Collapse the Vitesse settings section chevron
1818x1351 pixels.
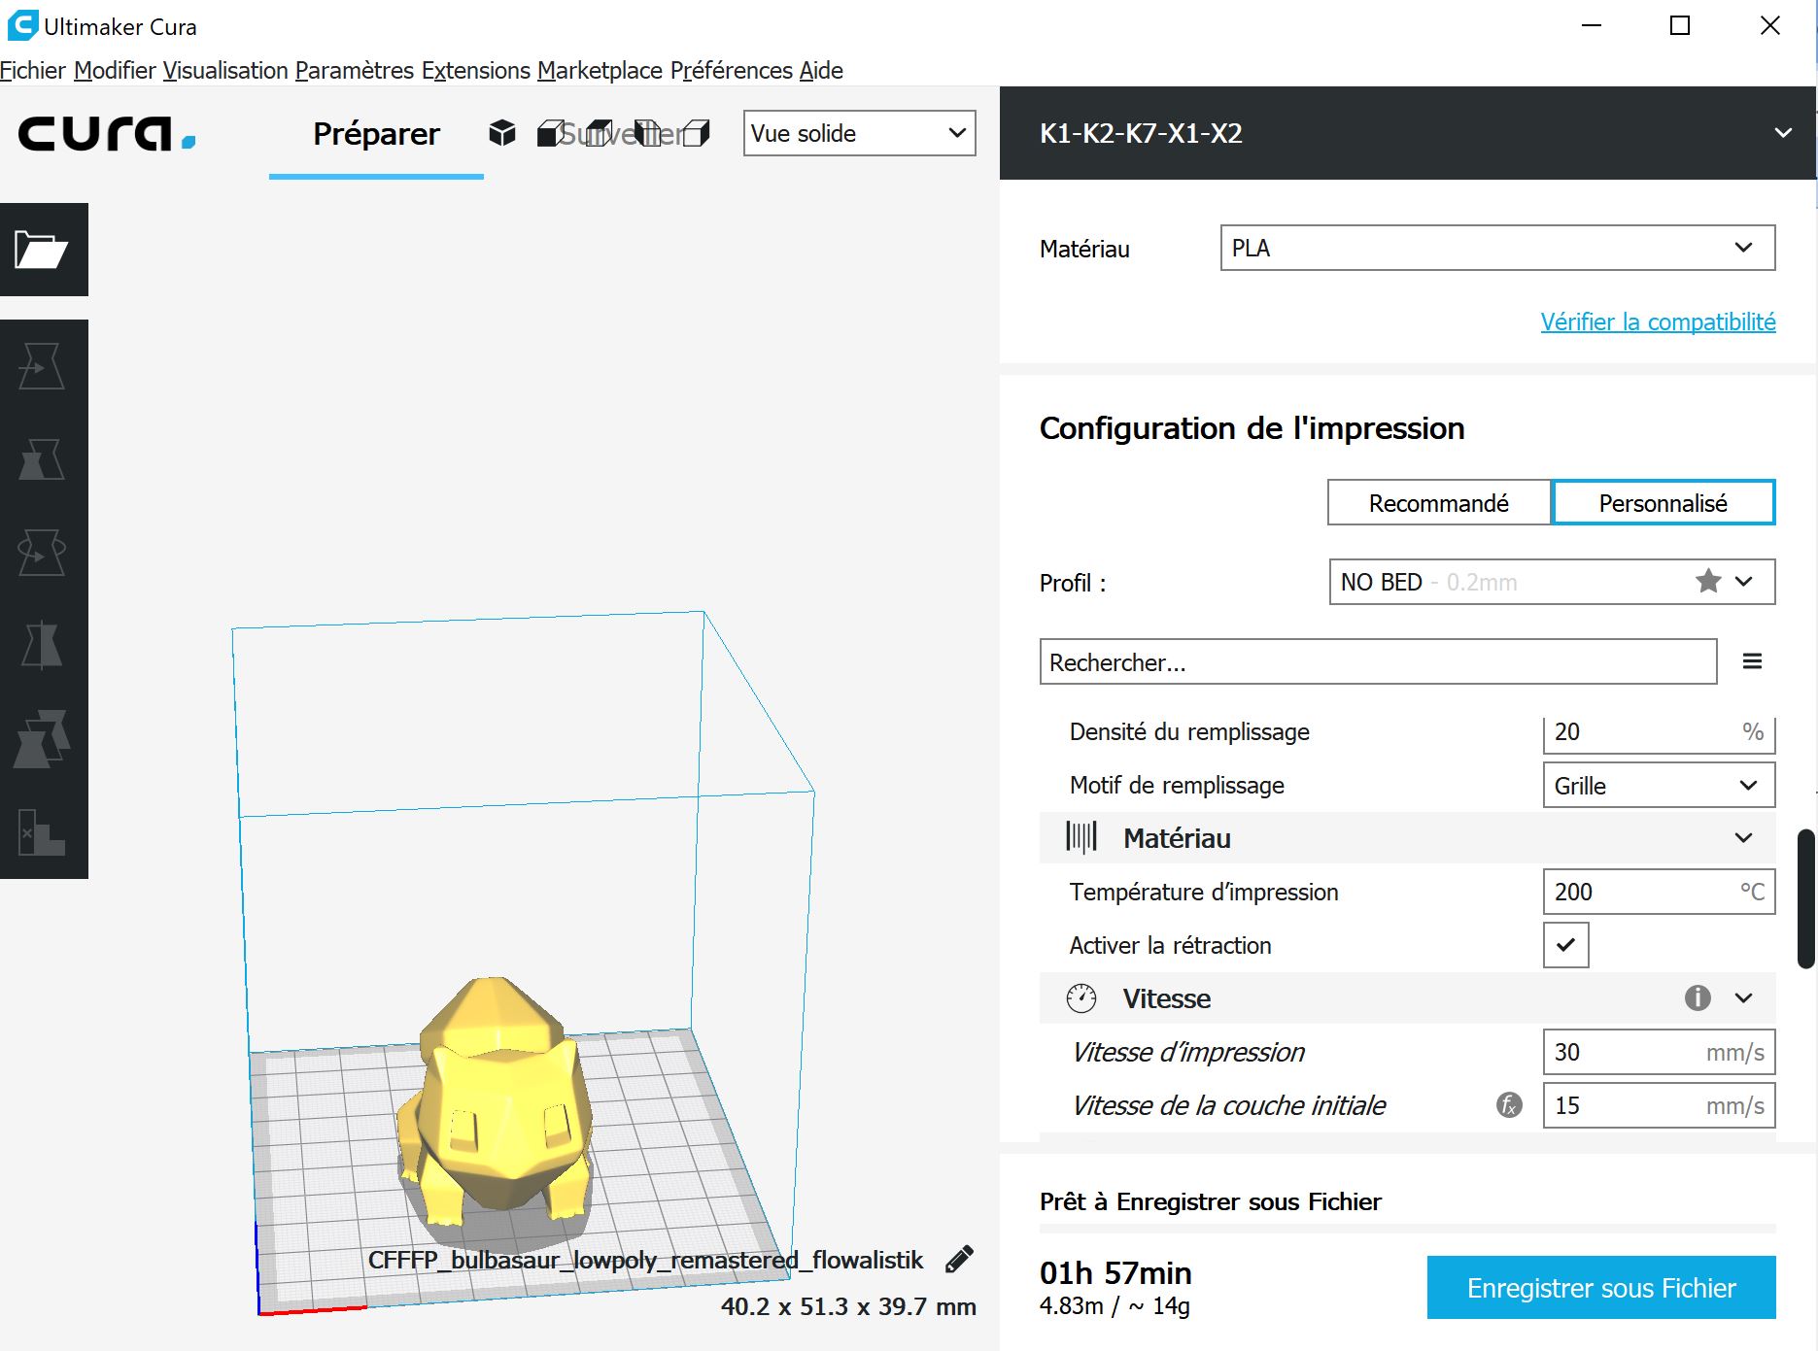pos(1744,997)
